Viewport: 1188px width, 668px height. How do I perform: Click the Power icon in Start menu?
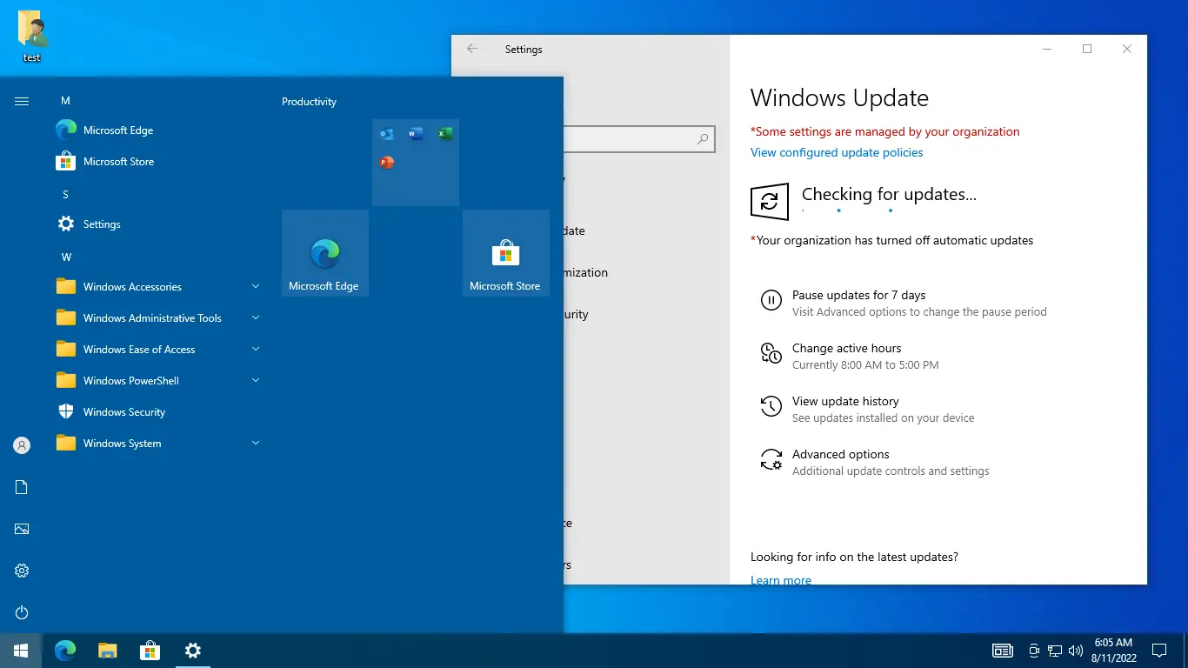(x=22, y=612)
